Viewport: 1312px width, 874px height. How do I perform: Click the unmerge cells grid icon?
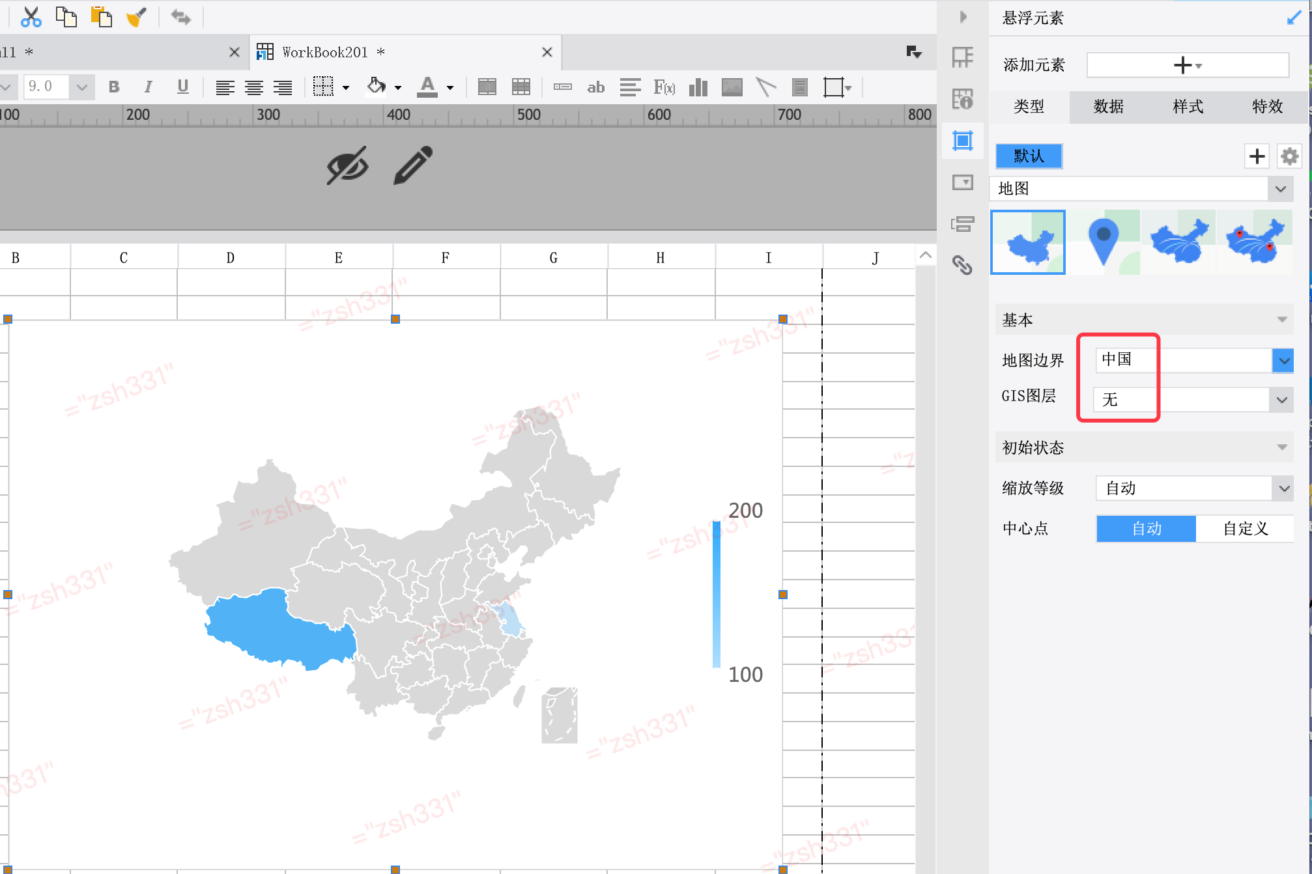click(521, 87)
